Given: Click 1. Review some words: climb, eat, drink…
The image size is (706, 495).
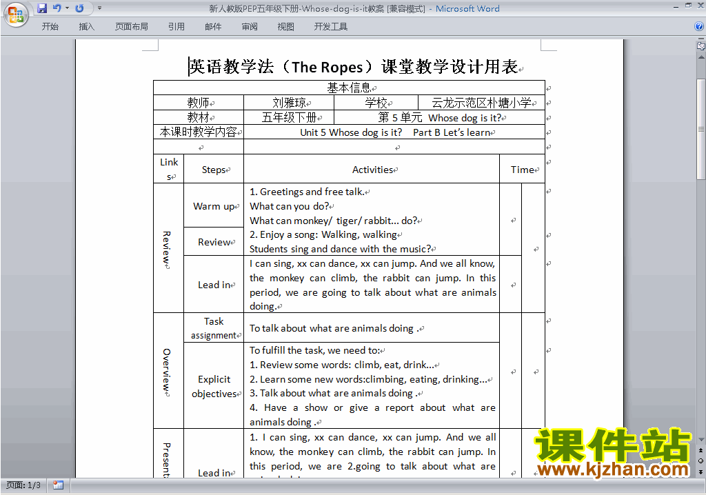Looking at the screenshot, I should (342, 365).
